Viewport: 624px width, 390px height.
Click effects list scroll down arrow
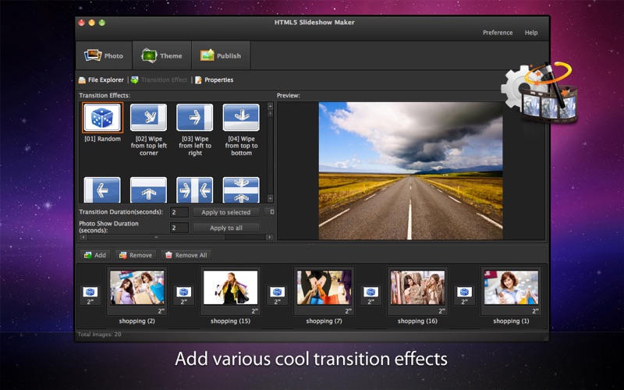coord(270,198)
